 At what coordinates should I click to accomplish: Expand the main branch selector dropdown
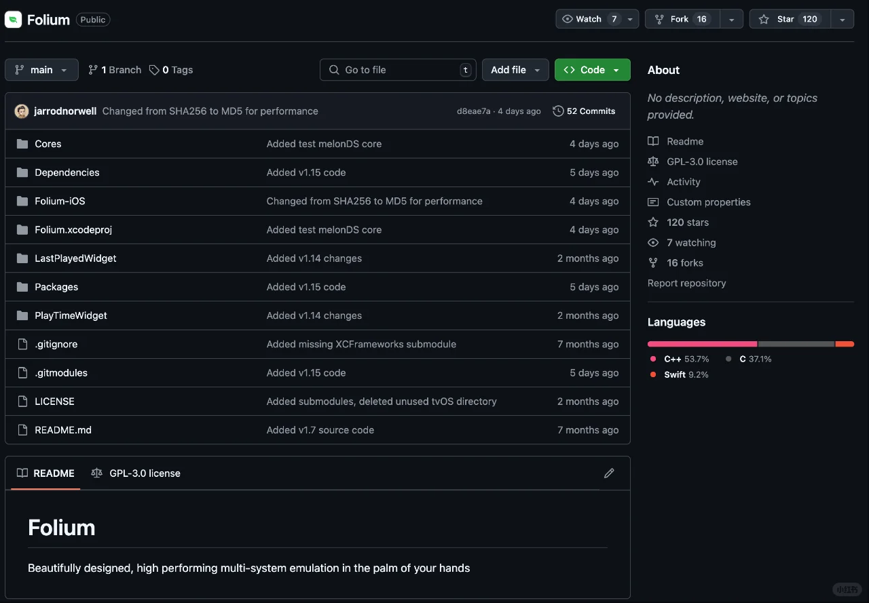pyautogui.click(x=41, y=70)
